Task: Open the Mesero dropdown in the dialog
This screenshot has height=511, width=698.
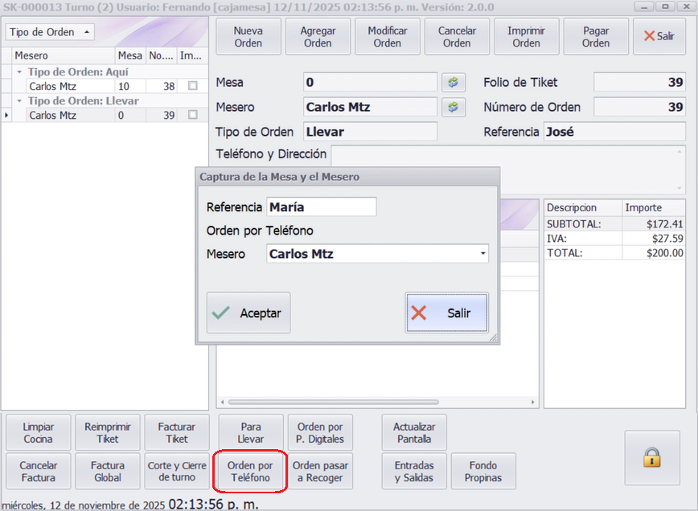Action: click(x=482, y=254)
